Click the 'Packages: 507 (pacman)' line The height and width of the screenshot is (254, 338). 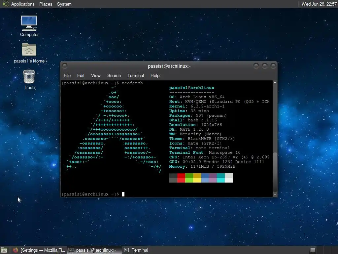[198, 115]
